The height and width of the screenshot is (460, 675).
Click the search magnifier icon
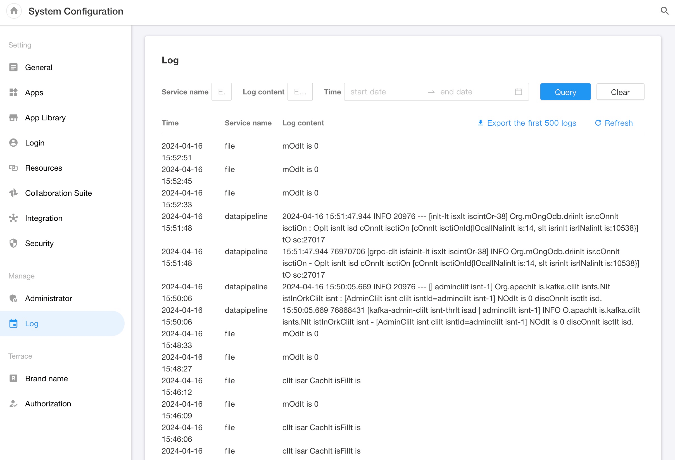(665, 11)
